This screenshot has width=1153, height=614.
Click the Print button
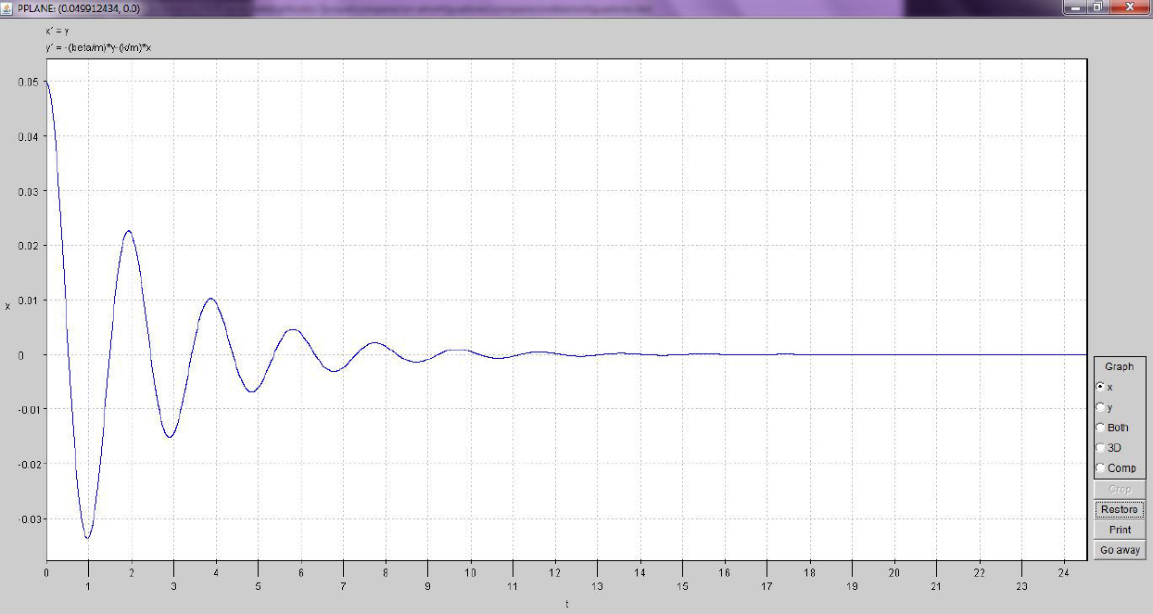[x=1120, y=530]
